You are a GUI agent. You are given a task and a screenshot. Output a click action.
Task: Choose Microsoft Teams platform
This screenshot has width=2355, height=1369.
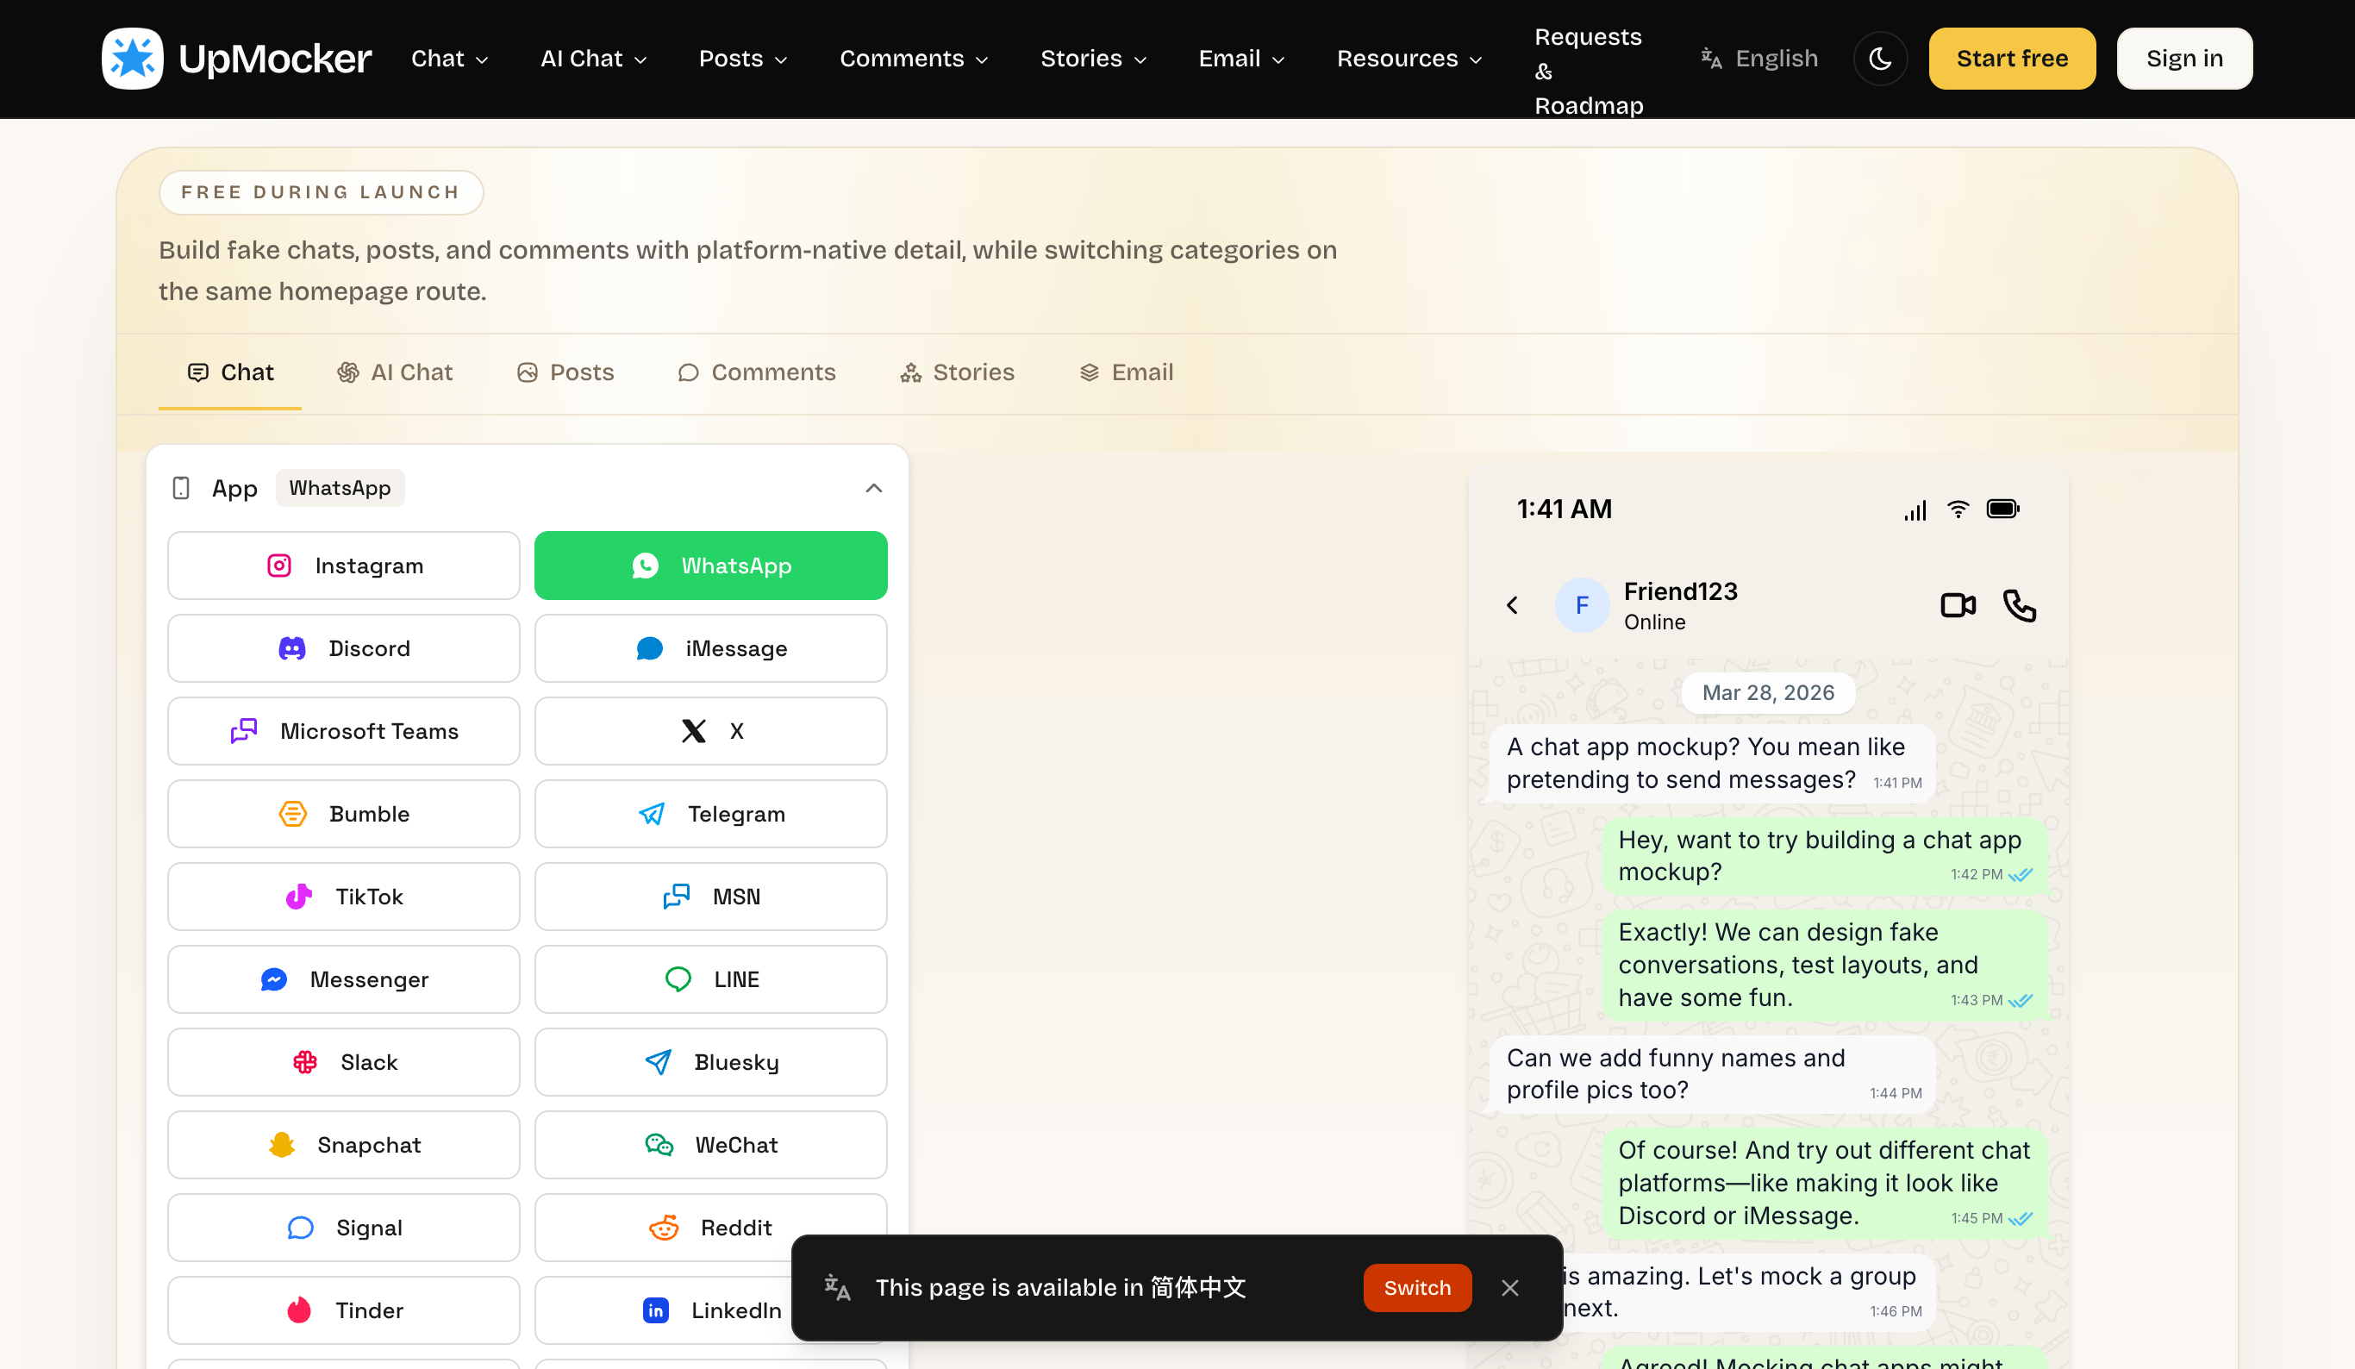(x=343, y=731)
